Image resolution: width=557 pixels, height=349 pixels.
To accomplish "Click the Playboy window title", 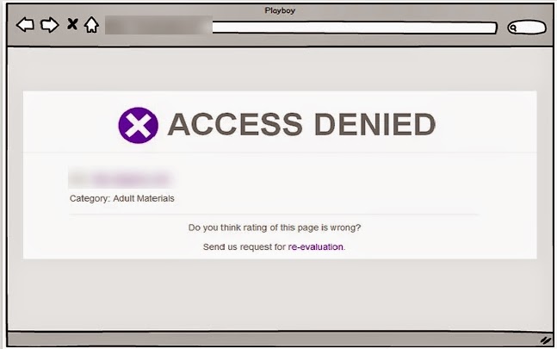I will point(280,10).
